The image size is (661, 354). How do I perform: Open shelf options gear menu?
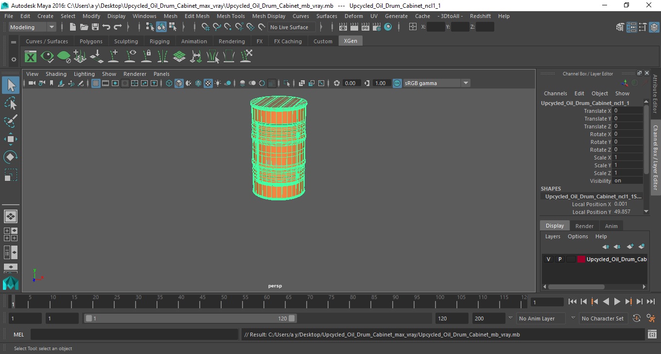(x=14, y=59)
